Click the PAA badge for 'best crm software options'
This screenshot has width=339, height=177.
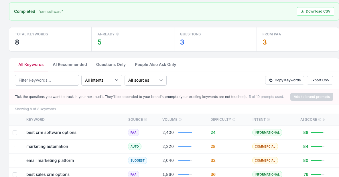pyautogui.click(x=133, y=132)
